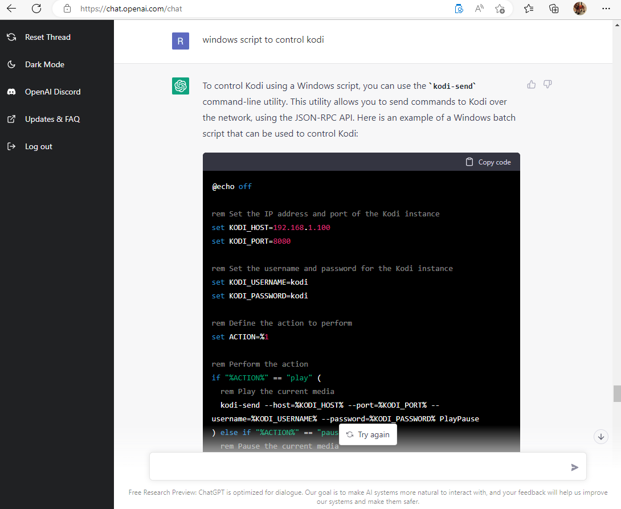The height and width of the screenshot is (509, 621).
Task: Click the log out arrow icon
Action: coord(11,146)
